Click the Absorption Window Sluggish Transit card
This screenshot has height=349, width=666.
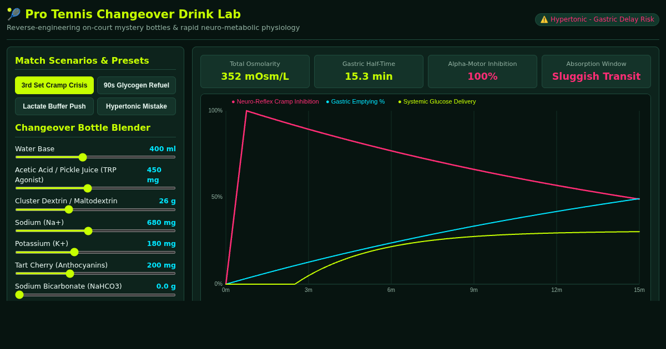coord(596,71)
